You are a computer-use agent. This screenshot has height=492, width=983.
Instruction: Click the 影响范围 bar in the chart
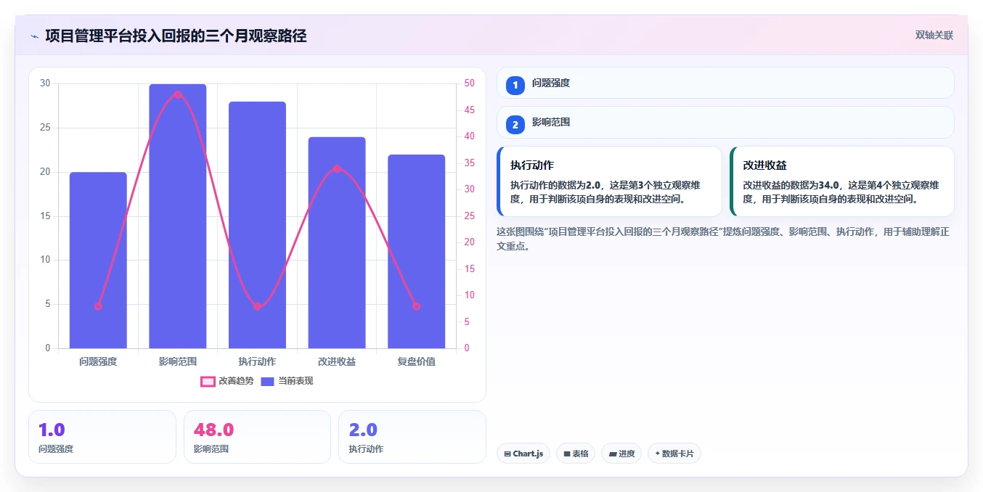pos(178,216)
